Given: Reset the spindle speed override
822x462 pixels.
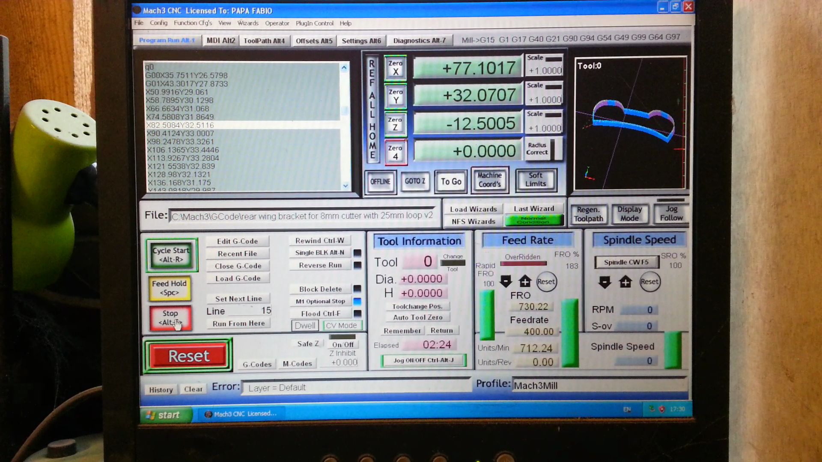Looking at the screenshot, I should [x=649, y=281].
